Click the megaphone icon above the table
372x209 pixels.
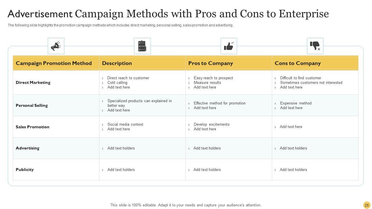pyautogui.click(x=56, y=46)
